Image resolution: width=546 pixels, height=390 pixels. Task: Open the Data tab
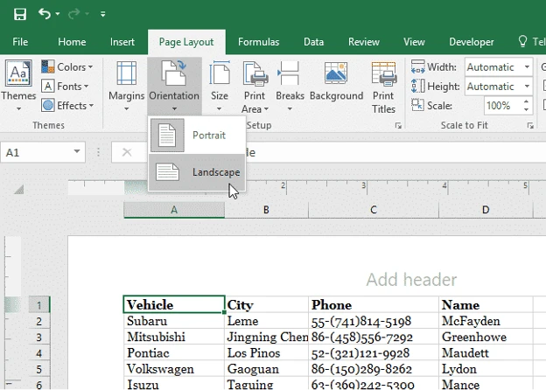click(x=313, y=42)
